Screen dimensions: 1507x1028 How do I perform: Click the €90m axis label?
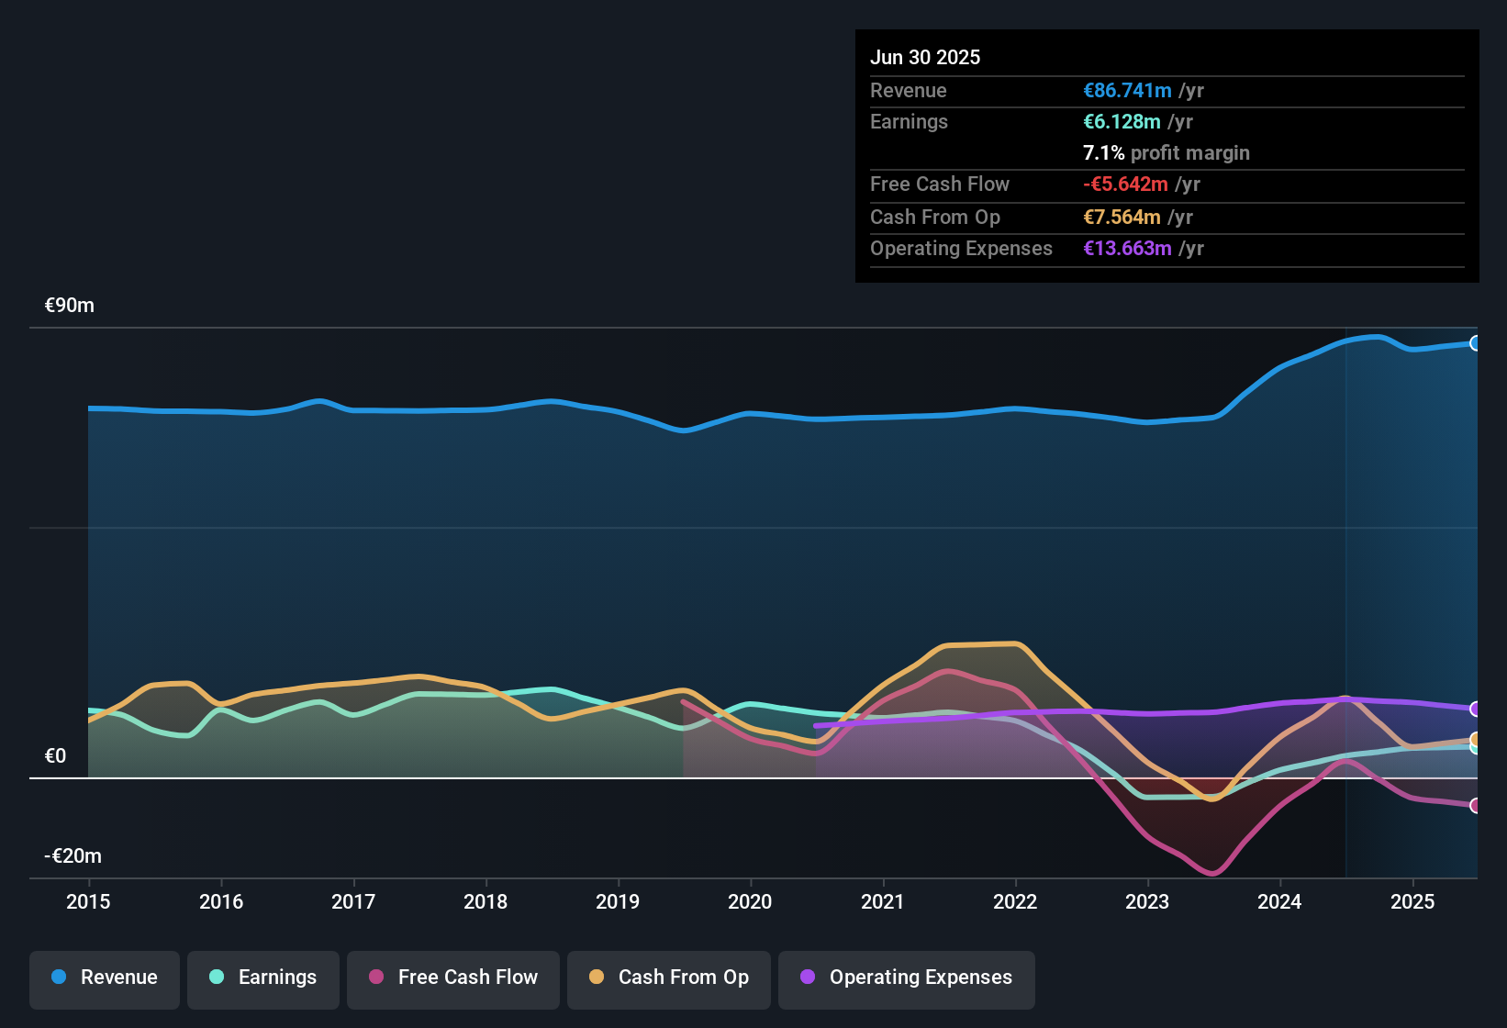point(70,305)
